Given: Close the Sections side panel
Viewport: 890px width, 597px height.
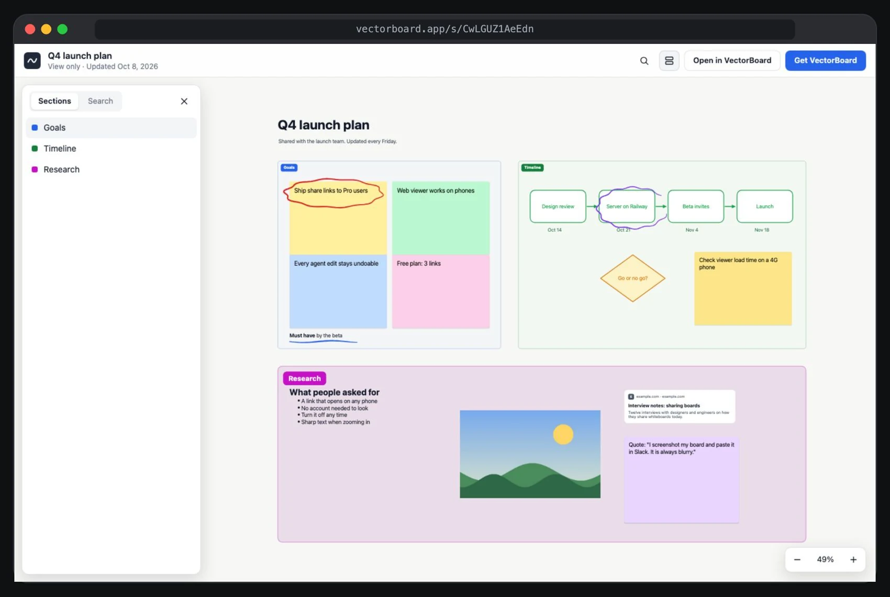Looking at the screenshot, I should pos(184,102).
